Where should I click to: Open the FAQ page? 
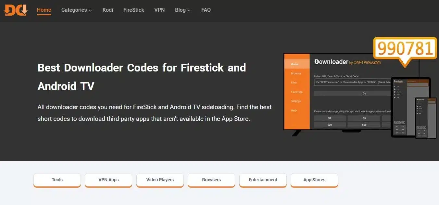click(206, 10)
